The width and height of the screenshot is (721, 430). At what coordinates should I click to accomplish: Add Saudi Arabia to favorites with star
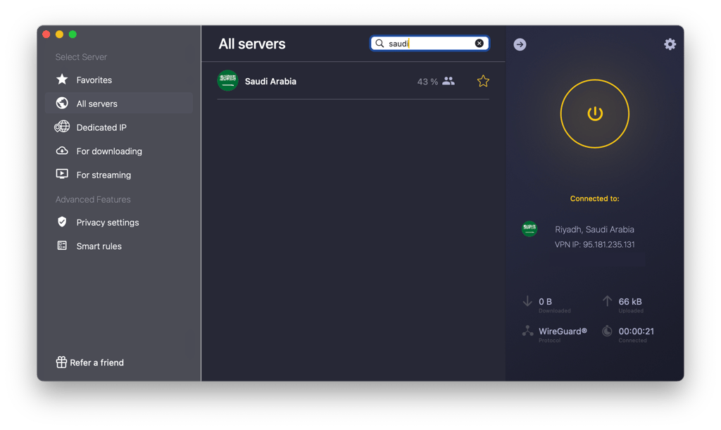point(483,82)
